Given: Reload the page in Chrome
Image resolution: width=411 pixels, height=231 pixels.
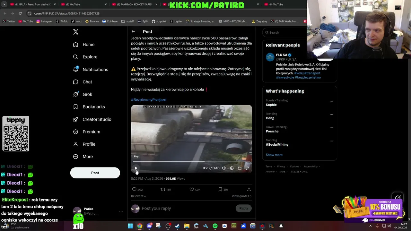Looking at the screenshot, I should click(20, 13).
